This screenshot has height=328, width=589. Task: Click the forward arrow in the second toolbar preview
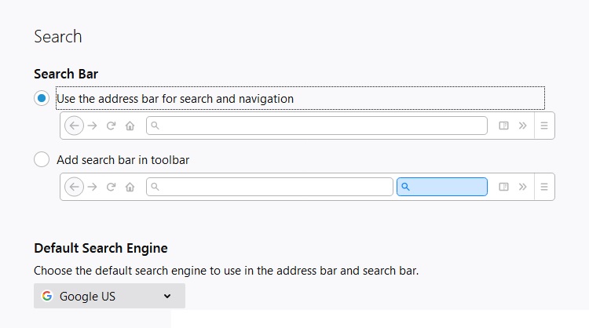[93, 187]
